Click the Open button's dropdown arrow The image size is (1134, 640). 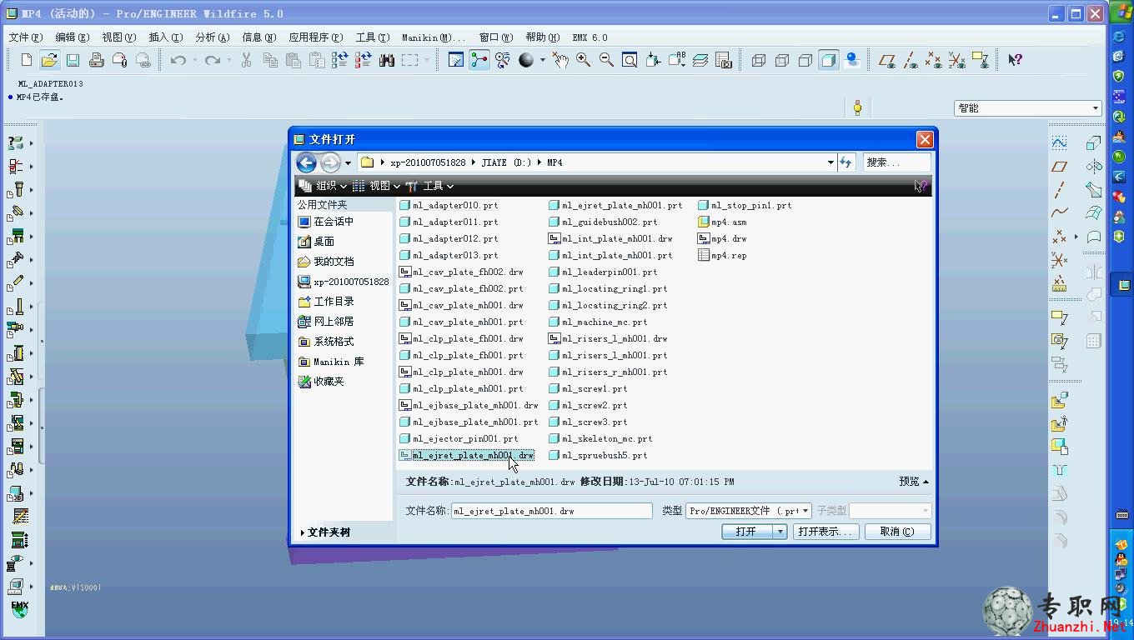pos(780,532)
